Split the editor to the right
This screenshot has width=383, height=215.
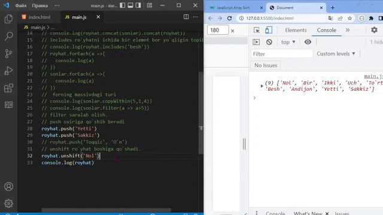pyautogui.click(x=186, y=17)
